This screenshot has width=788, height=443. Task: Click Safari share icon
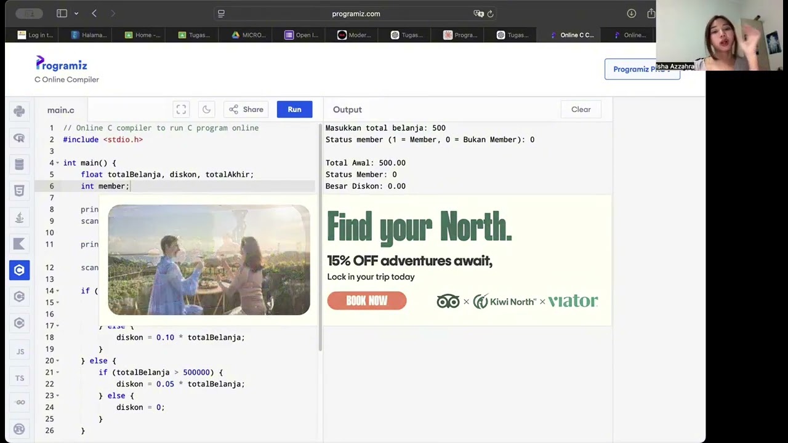[651, 14]
